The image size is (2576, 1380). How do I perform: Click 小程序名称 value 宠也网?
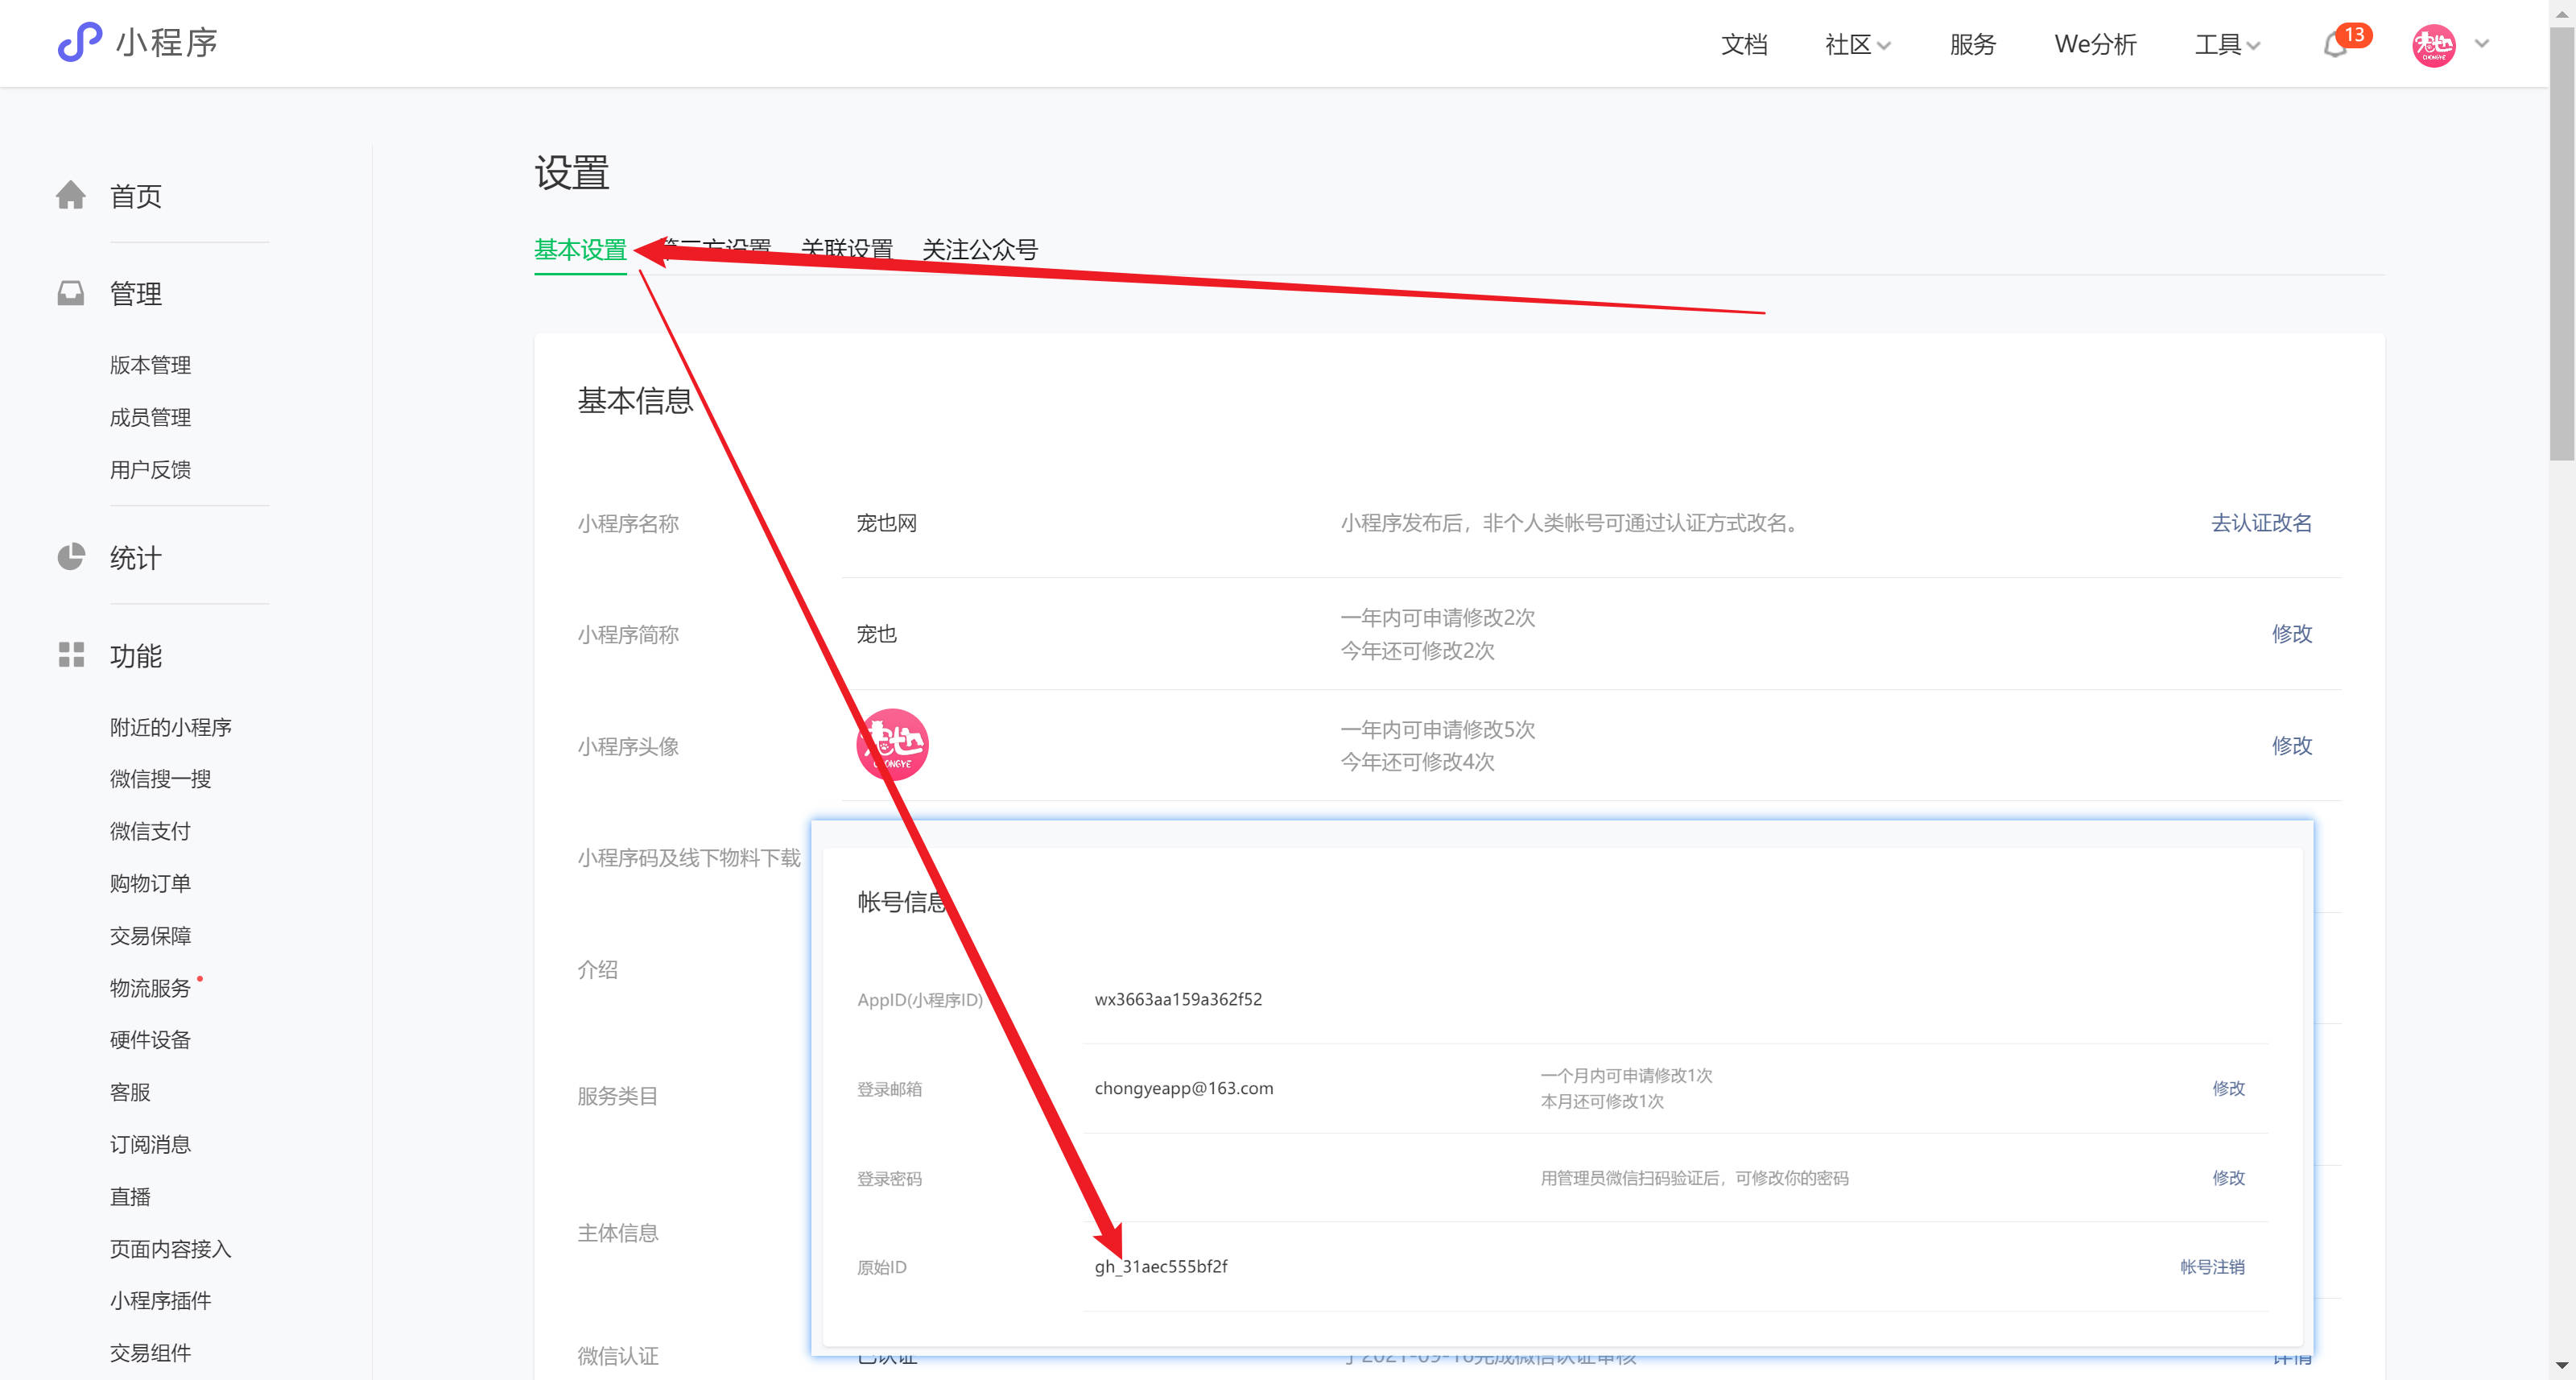[886, 523]
